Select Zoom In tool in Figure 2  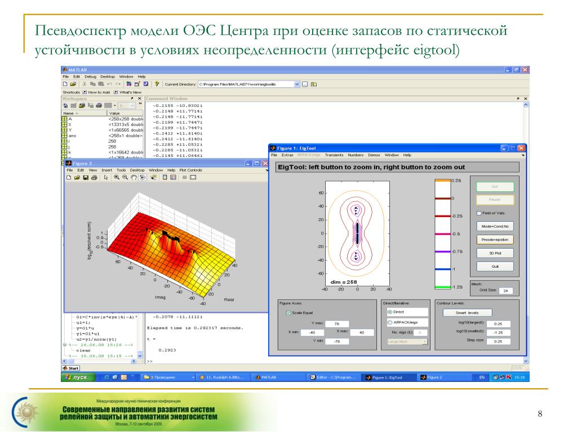(117, 177)
